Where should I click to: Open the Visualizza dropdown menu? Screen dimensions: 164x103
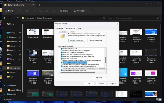(80, 11)
